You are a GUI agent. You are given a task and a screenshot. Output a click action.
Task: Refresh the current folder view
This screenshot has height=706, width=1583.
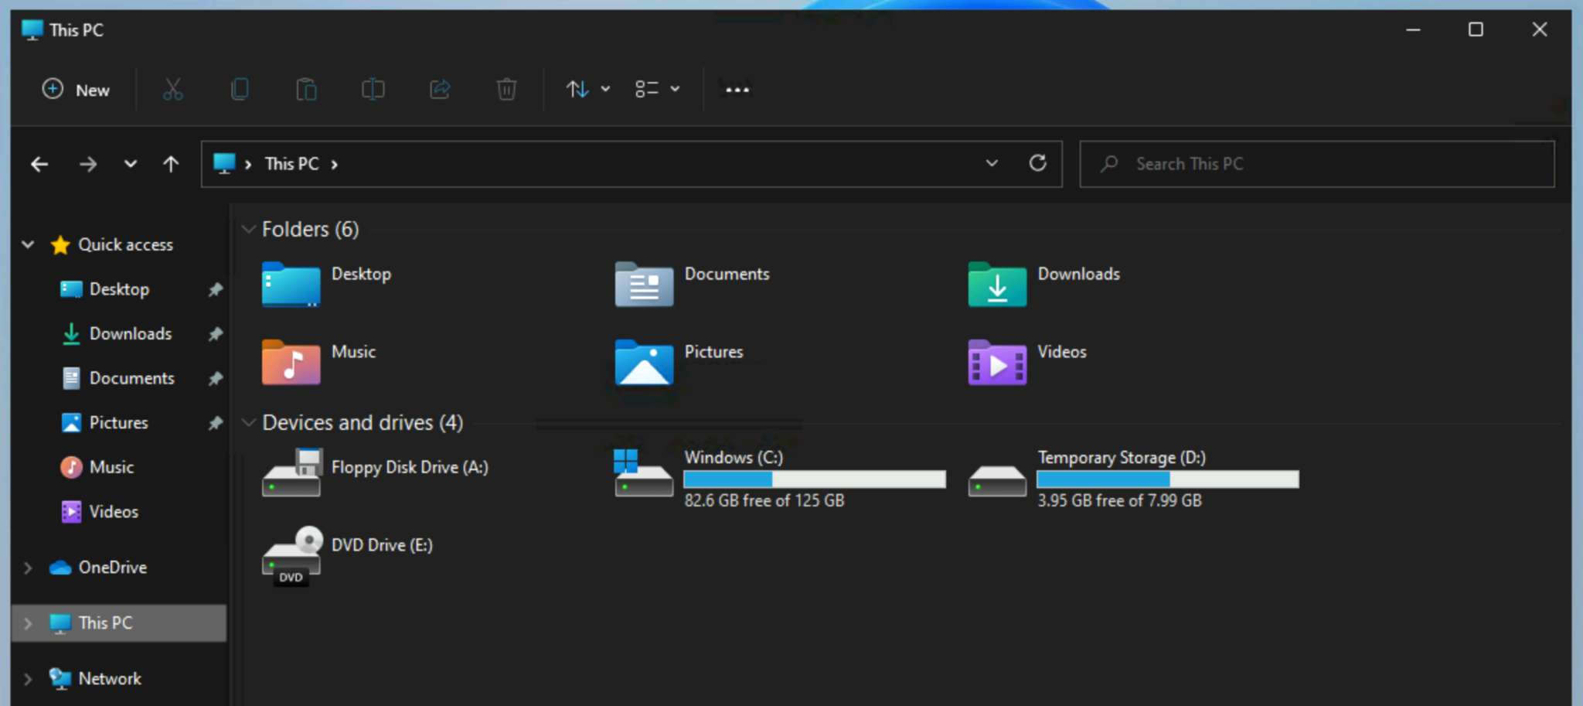(x=1039, y=163)
